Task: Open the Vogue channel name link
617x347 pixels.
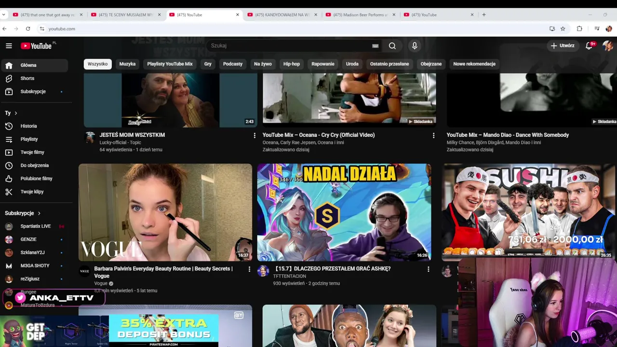Action: point(101,283)
